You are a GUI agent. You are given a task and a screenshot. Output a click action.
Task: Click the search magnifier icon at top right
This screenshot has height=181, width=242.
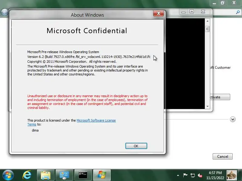[238, 12]
